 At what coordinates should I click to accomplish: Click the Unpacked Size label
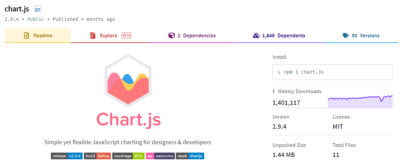coord(289,145)
